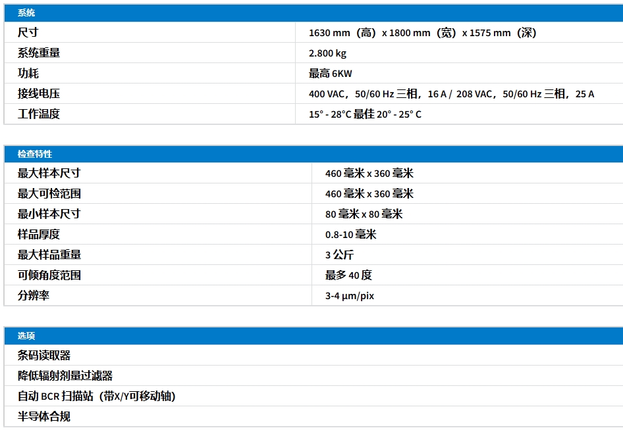Viewport: 623px width, 430px height.
Task: Select the 功耗 row label
Action: (x=26, y=73)
